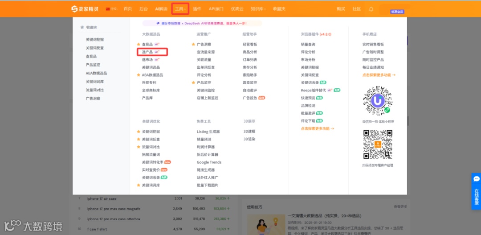Open 关键词转化率 under 关键词优化

click(152, 162)
